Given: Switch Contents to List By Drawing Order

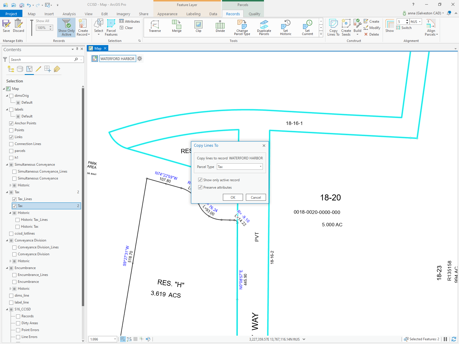Looking at the screenshot, I should click(11, 69).
